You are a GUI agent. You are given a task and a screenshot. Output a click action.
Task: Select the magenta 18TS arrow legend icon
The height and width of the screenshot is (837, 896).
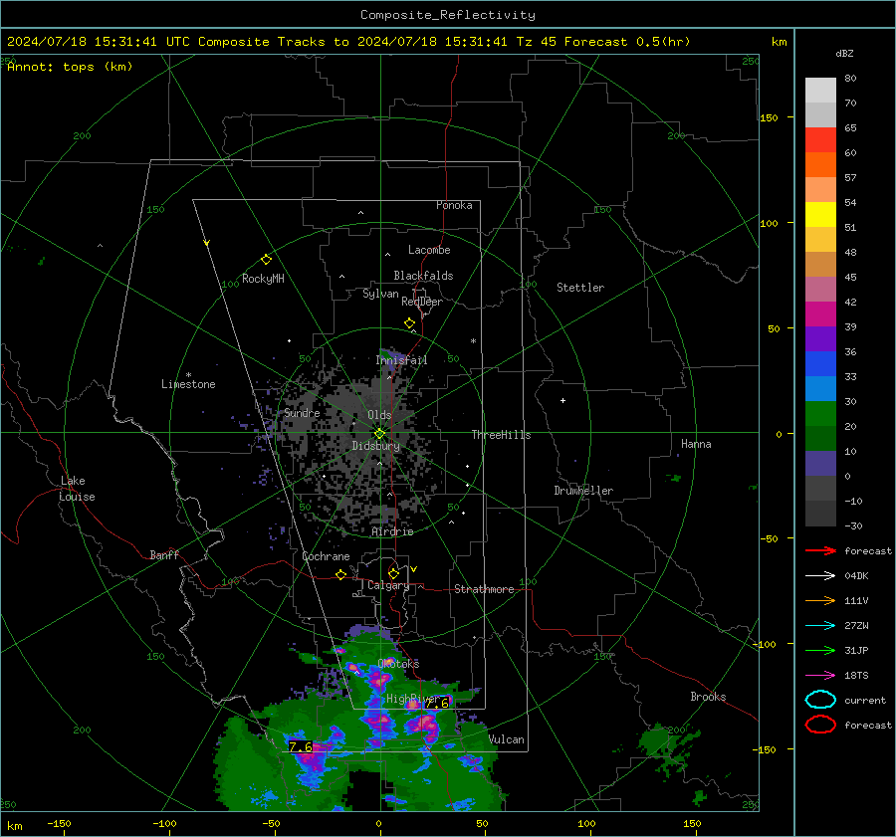pyautogui.click(x=820, y=675)
